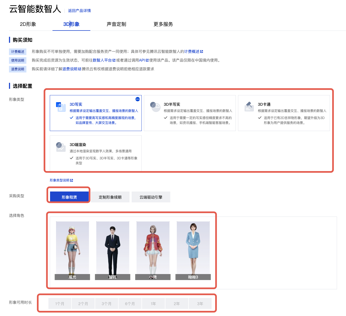Image resolution: width=346 pixels, height=316 pixels.
Task: Select the 3D写实 avatar type card
Action: click(96, 113)
